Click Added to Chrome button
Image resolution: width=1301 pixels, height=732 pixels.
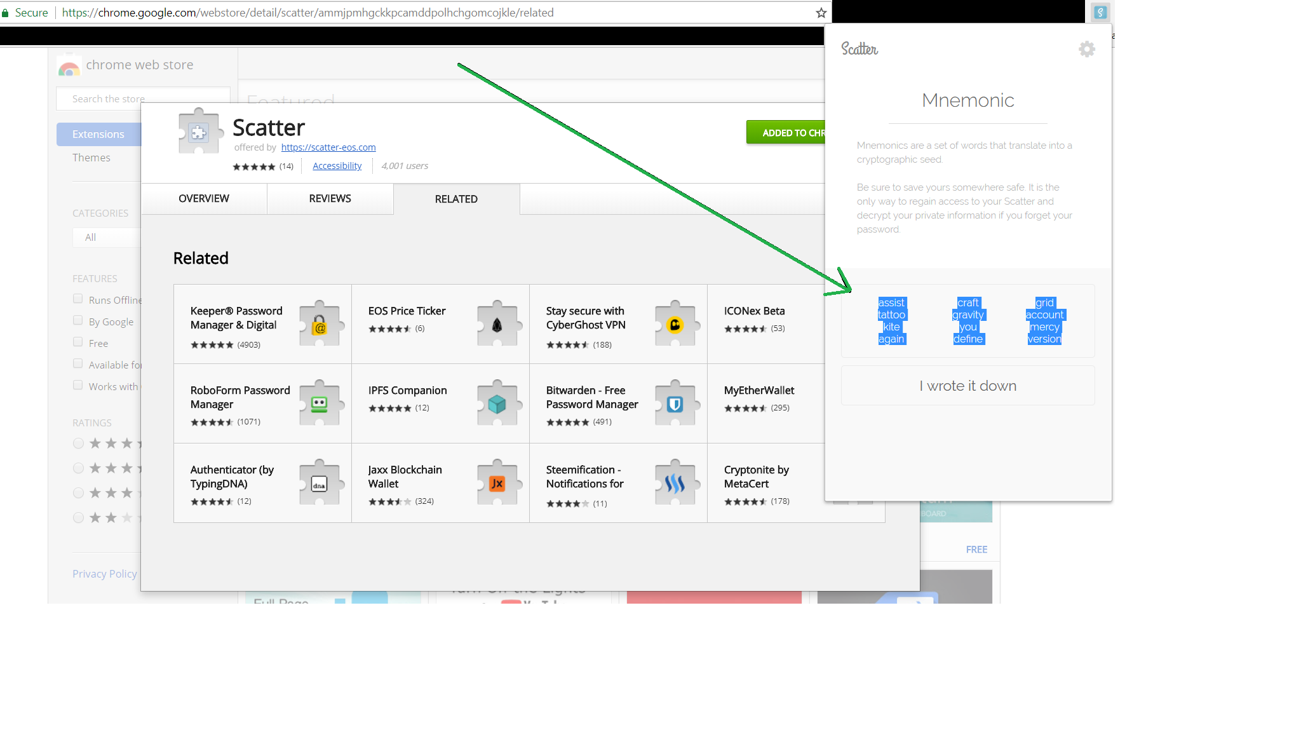point(786,133)
